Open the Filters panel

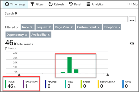coord(37,4)
